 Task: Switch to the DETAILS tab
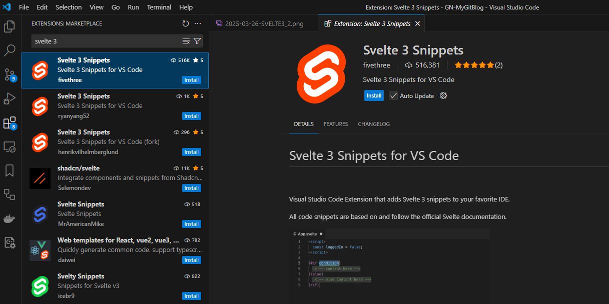304,124
